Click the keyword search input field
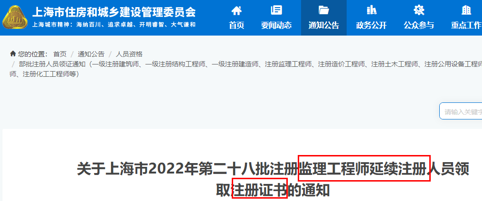 (461, 111)
